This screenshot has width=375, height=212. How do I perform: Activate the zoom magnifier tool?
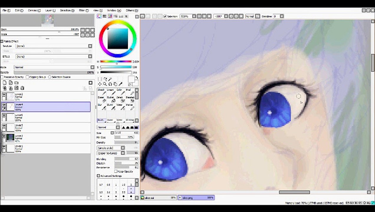(105, 84)
